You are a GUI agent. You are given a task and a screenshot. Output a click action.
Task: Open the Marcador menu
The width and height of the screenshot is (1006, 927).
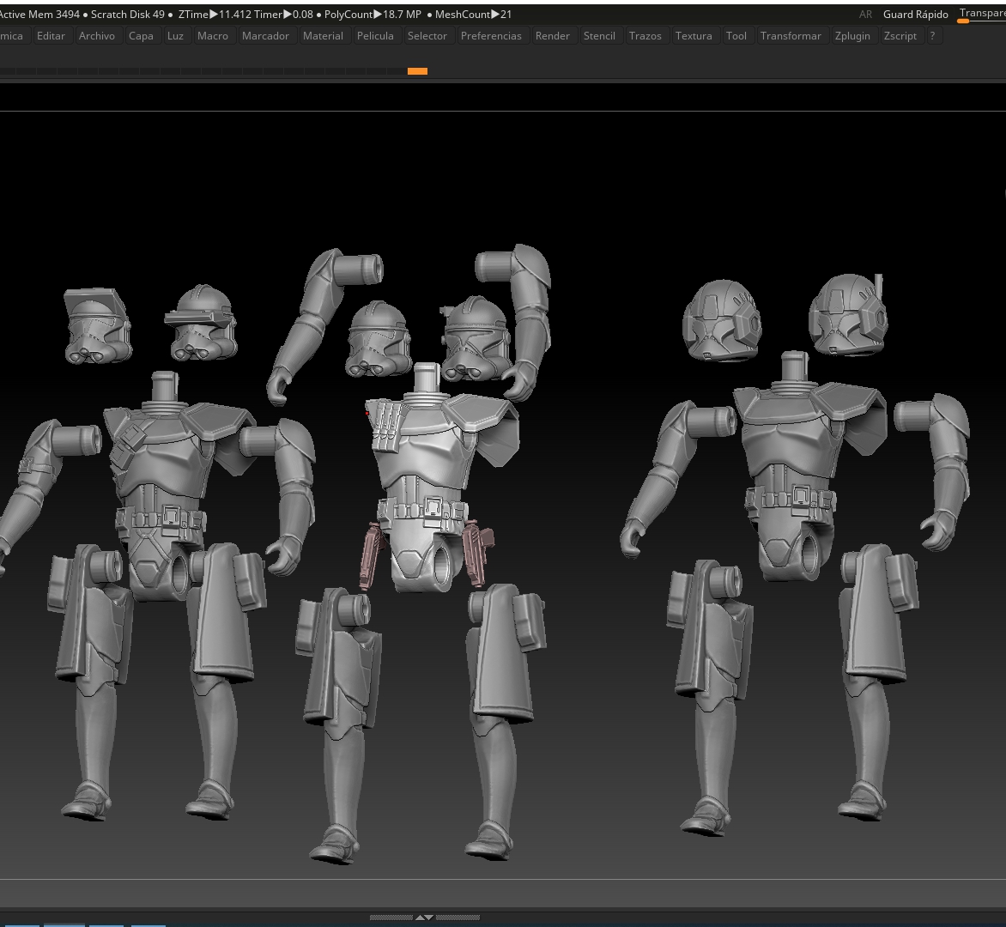click(265, 36)
